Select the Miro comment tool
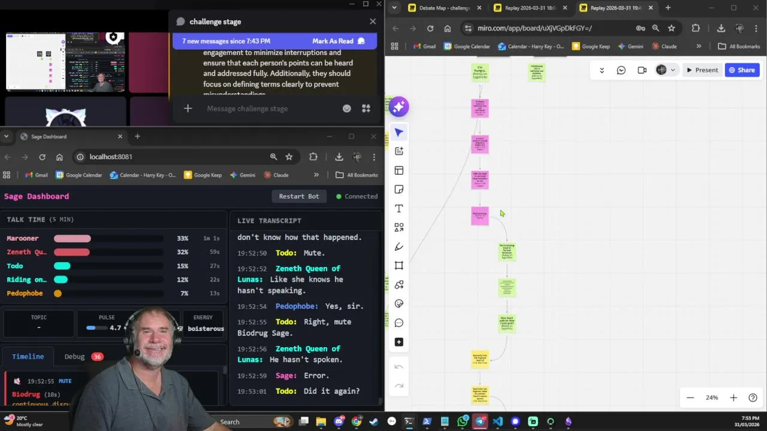767x431 pixels. tap(399, 323)
